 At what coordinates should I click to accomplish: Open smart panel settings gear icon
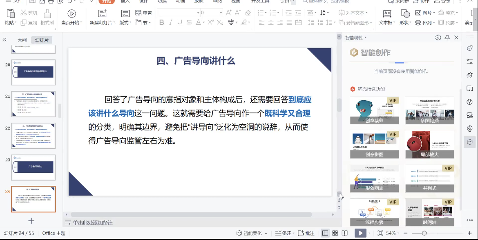point(438,37)
